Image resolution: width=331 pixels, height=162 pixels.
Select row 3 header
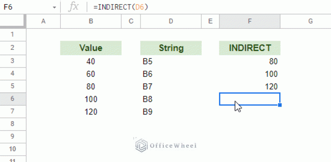13,61
